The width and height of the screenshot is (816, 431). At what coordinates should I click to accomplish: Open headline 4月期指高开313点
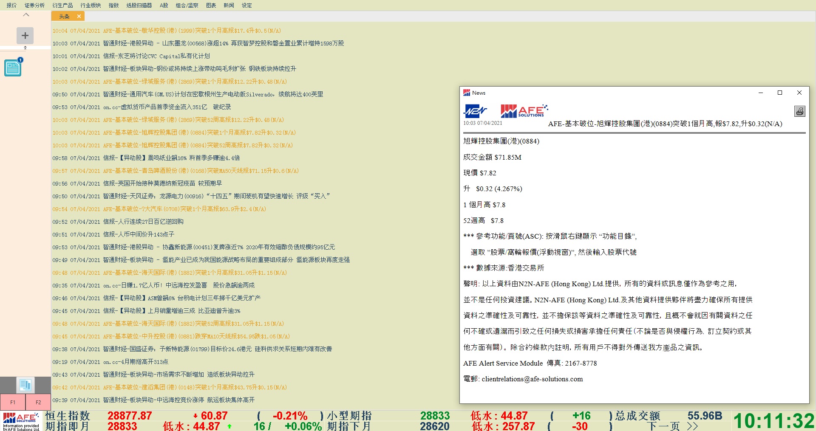[x=110, y=362]
